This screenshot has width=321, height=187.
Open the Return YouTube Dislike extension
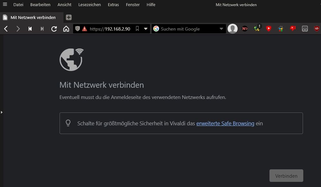[292, 29]
